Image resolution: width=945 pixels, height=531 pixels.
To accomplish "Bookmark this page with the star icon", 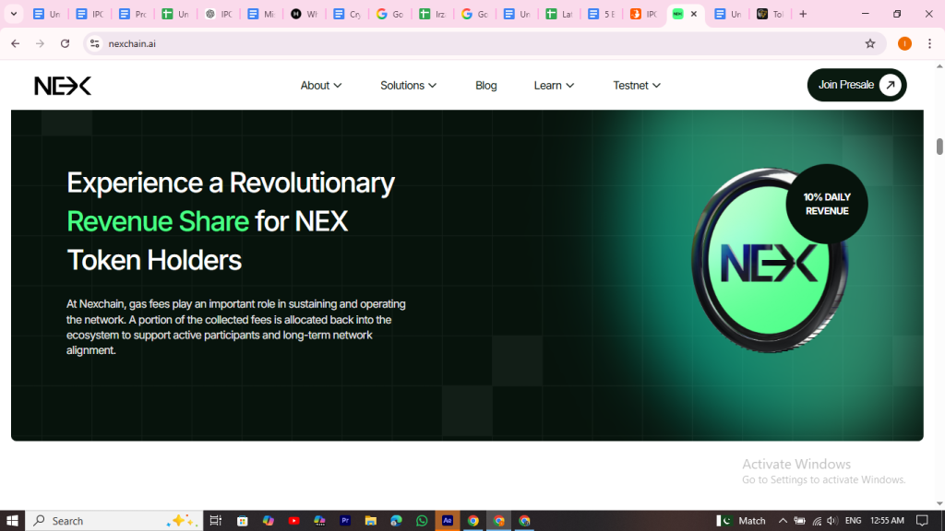I will click(869, 43).
